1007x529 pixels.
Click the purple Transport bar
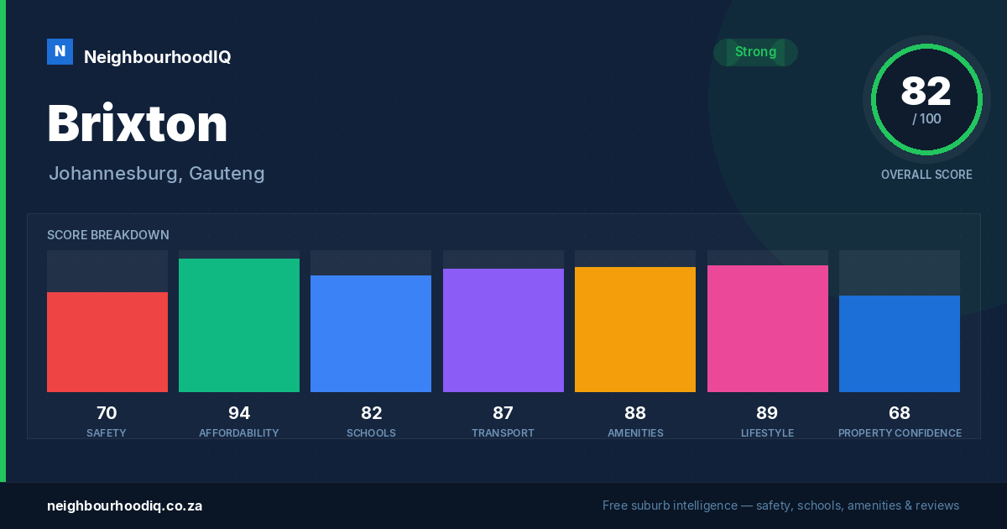tap(503, 330)
